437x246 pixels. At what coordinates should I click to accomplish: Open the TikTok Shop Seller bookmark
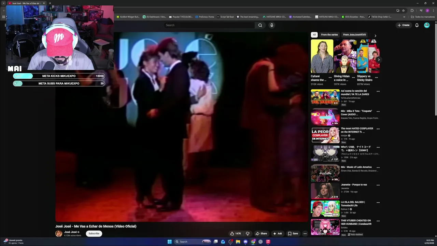click(380, 17)
